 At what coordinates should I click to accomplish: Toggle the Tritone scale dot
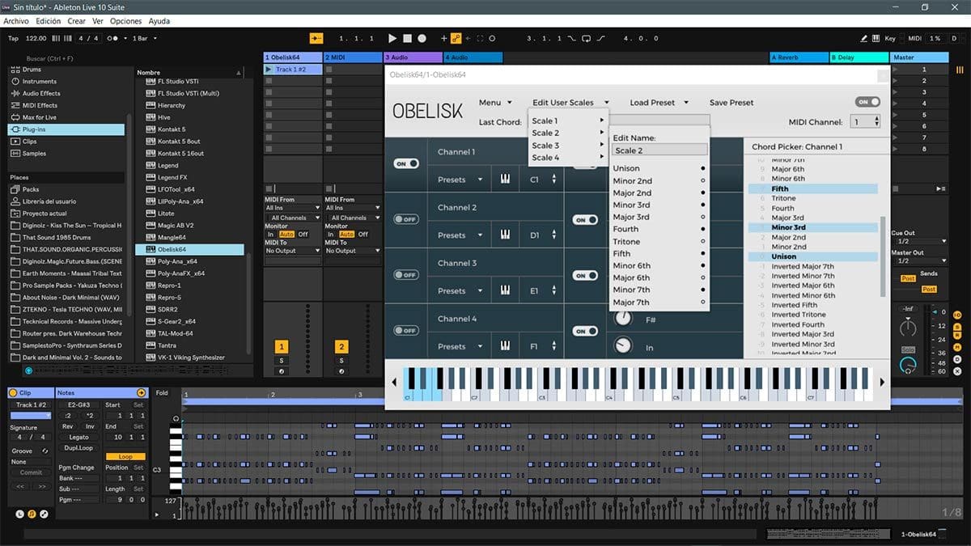point(702,242)
